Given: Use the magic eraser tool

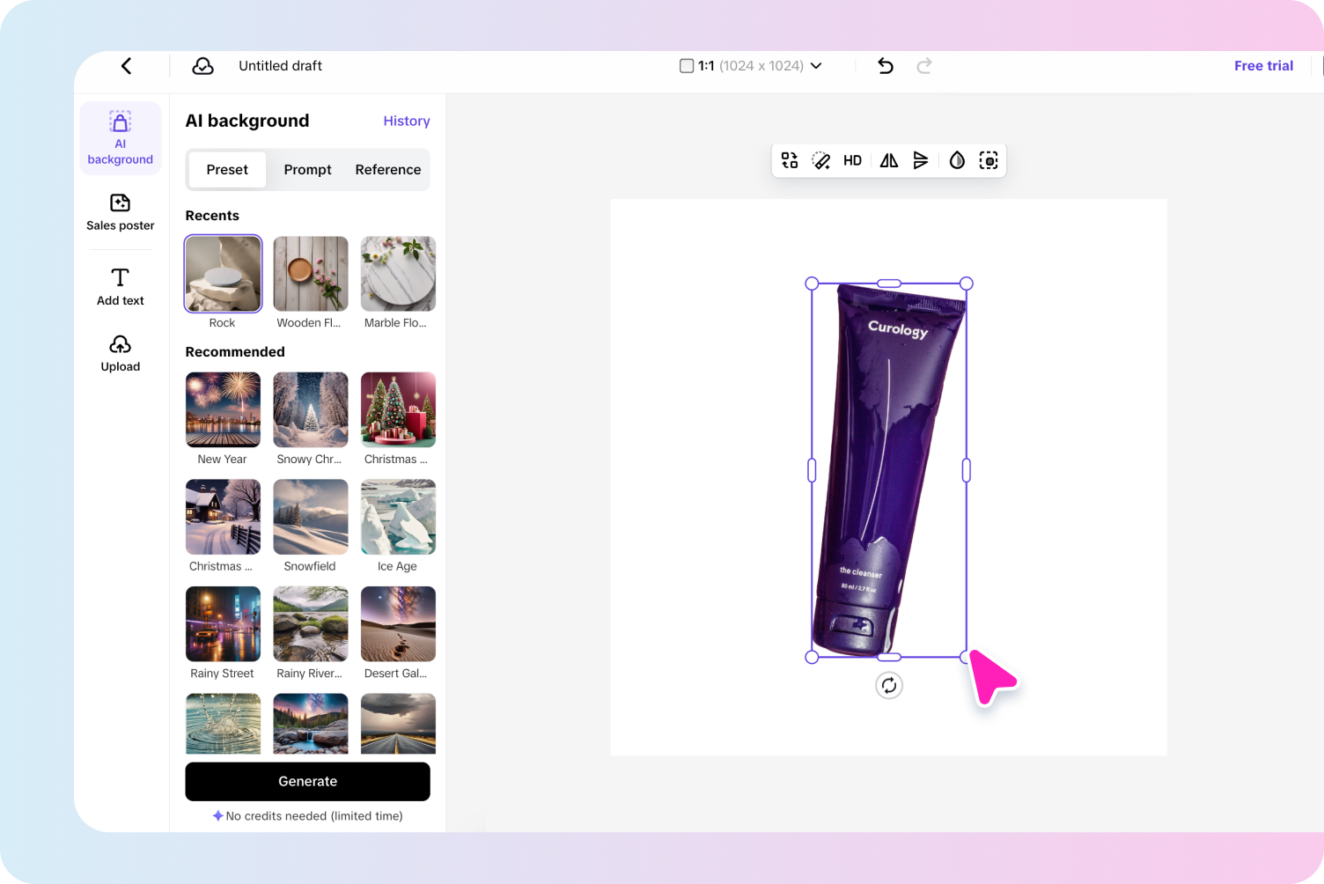Looking at the screenshot, I should pyautogui.click(x=820, y=160).
